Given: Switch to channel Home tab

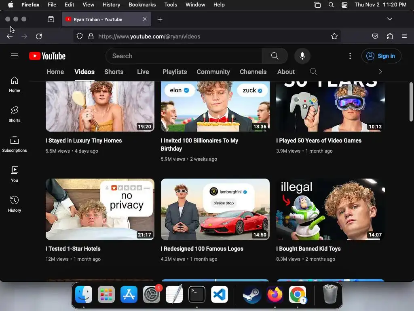Looking at the screenshot, I should coord(55,72).
